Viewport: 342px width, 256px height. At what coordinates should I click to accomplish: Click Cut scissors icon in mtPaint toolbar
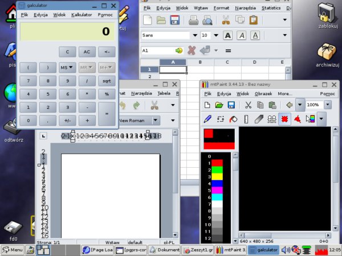click(248, 105)
